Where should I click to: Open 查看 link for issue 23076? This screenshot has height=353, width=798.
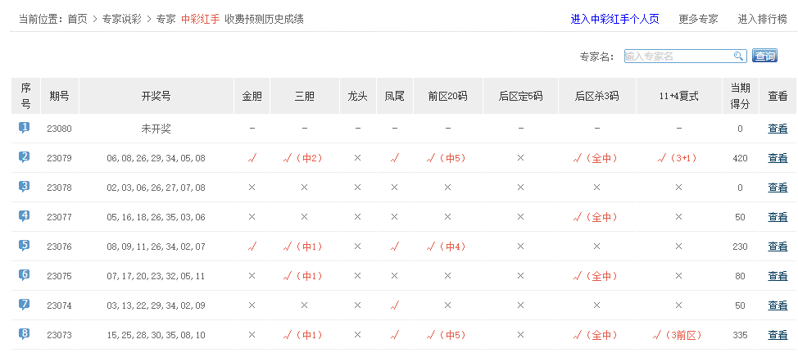click(778, 247)
